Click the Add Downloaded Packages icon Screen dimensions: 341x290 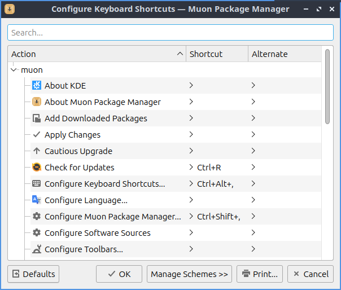(37, 118)
